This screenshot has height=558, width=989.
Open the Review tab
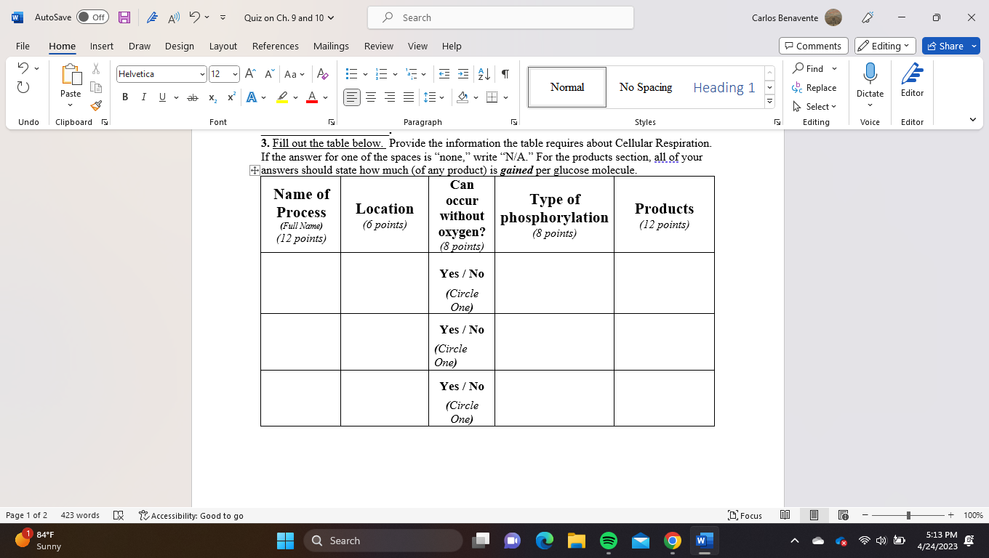tap(379, 46)
